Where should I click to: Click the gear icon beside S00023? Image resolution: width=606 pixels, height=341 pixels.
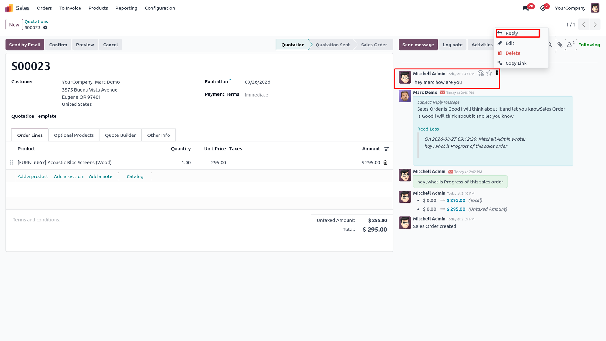[x=45, y=27]
